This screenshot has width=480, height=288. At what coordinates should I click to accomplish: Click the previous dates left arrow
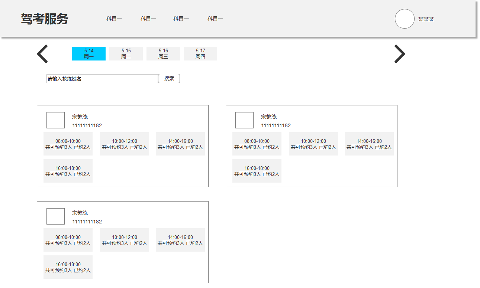click(x=42, y=54)
